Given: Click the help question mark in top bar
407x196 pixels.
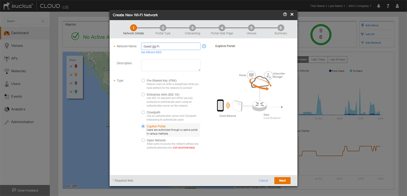Looking at the screenshot, I should 388,6.
